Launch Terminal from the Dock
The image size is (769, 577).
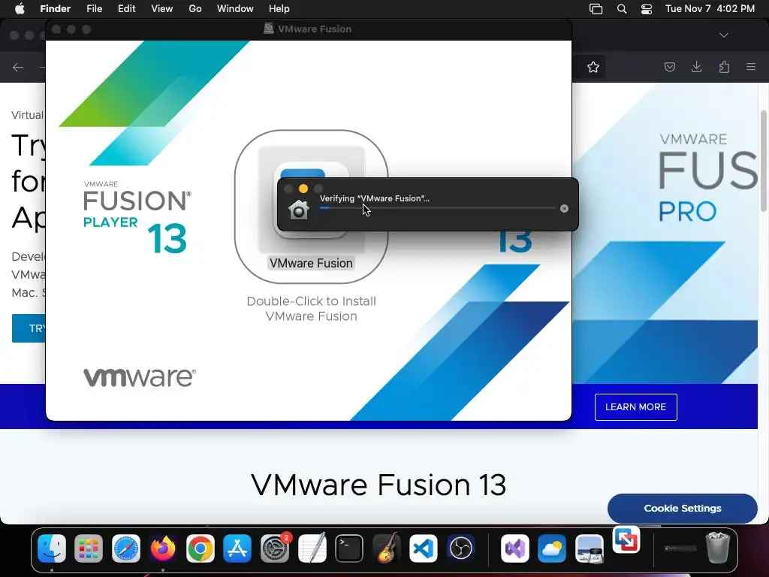[349, 548]
